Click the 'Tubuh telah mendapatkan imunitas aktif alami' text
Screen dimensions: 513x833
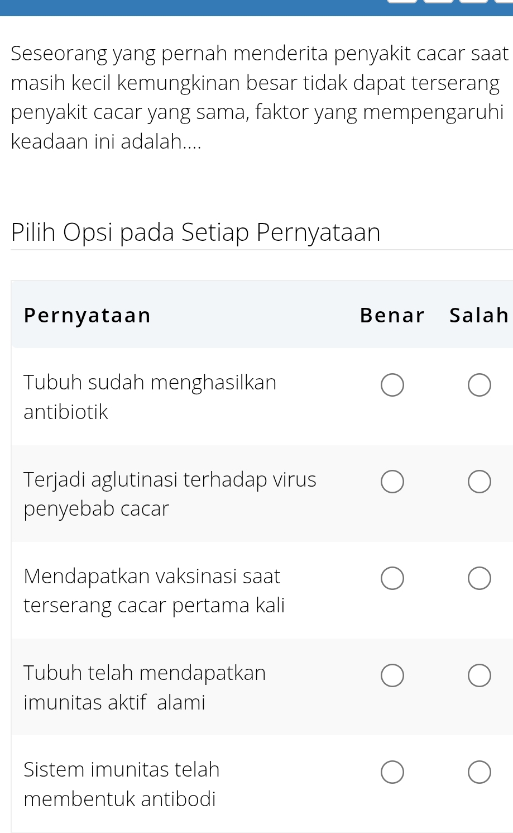pos(145,687)
